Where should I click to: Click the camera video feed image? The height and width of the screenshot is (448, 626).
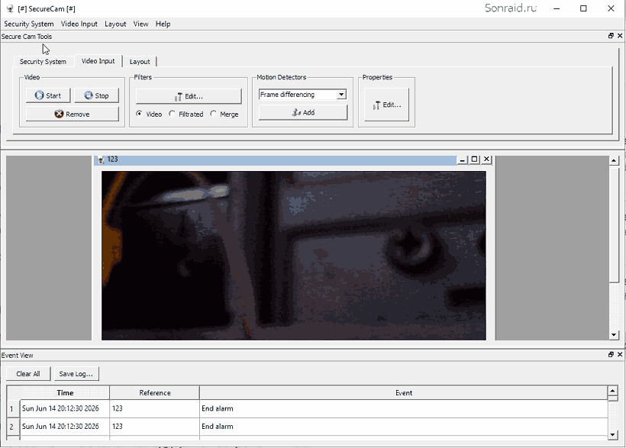pos(294,256)
